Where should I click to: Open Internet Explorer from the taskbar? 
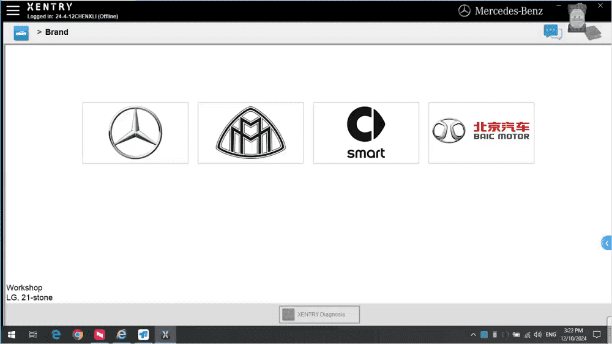pos(121,335)
